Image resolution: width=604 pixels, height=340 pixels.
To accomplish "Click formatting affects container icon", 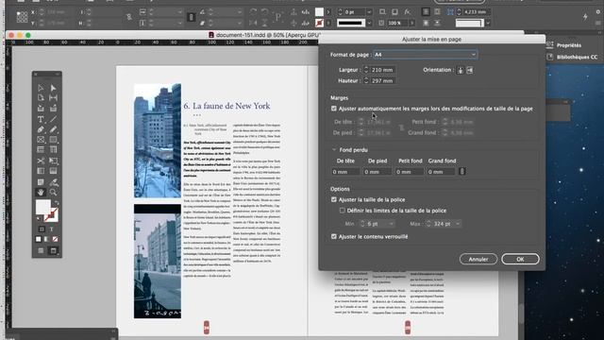I will pos(42,229).
